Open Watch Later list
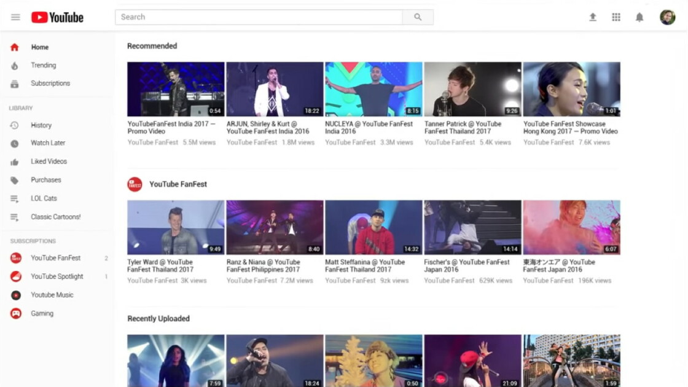The width and height of the screenshot is (688, 387). [x=48, y=143]
